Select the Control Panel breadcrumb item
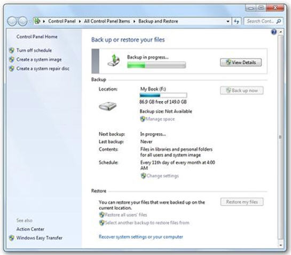Image resolution: width=291 pixels, height=255 pixels. 62,21
